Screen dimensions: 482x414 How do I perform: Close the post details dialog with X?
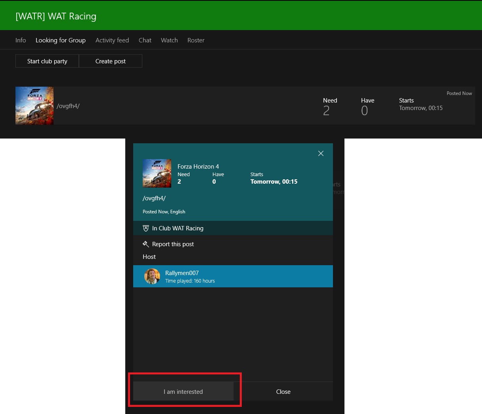pyautogui.click(x=321, y=154)
